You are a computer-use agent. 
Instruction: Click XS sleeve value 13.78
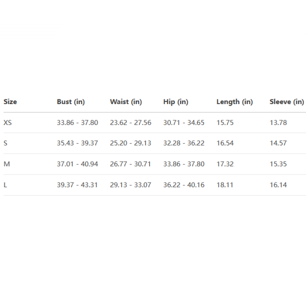click(278, 123)
